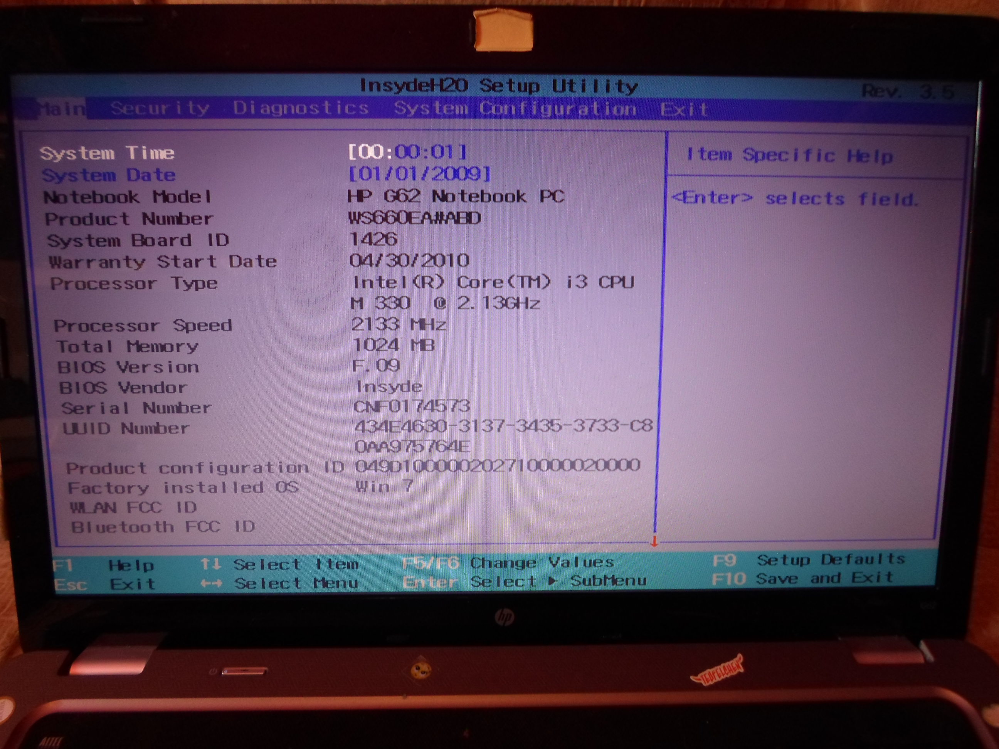The height and width of the screenshot is (749, 999).
Task: Click the 0AA975764E UUID continuation line
Action: [412, 447]
